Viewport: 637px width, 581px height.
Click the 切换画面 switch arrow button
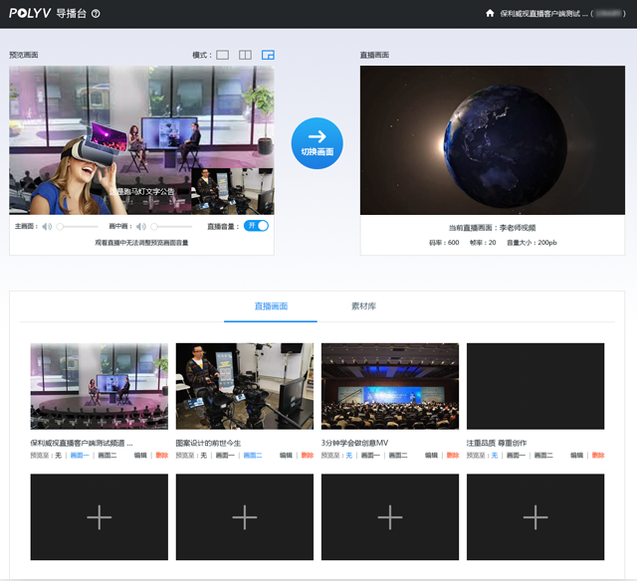(x=317, y=143)
